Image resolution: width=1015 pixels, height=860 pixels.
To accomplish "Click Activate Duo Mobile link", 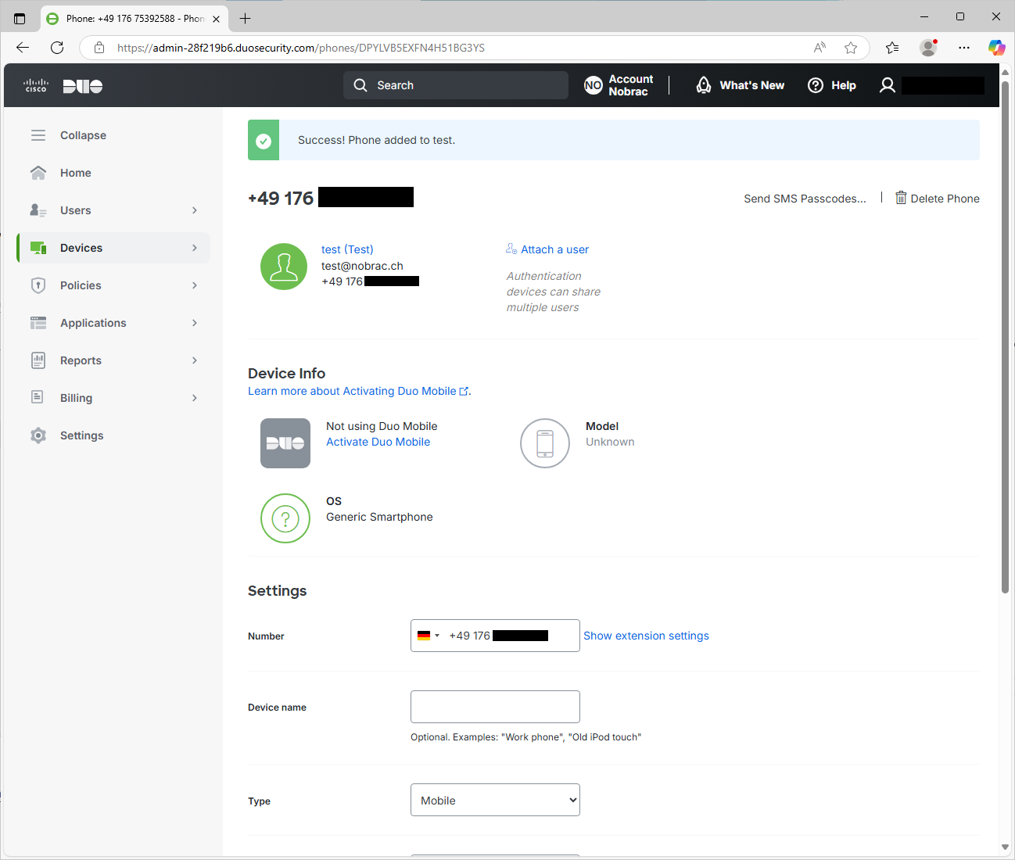I will click(378, 442).
